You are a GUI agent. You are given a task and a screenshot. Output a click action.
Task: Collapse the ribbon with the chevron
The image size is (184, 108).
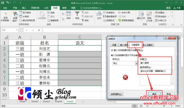tap(181, 25)
